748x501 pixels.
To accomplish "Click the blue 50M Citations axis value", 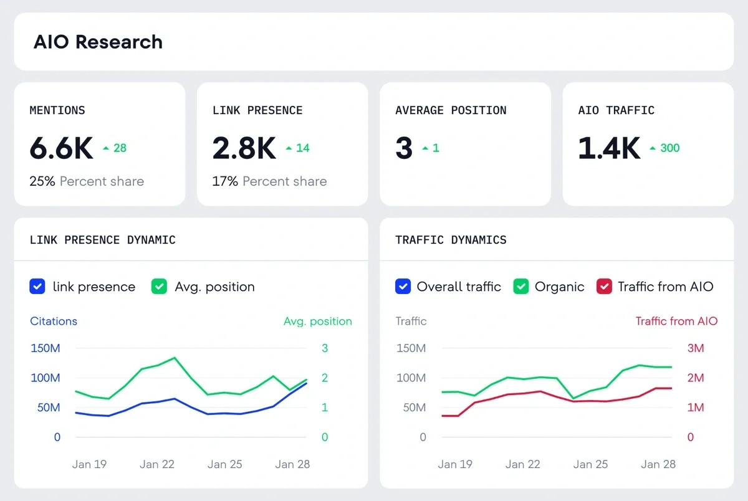I will tap(49, 408).
